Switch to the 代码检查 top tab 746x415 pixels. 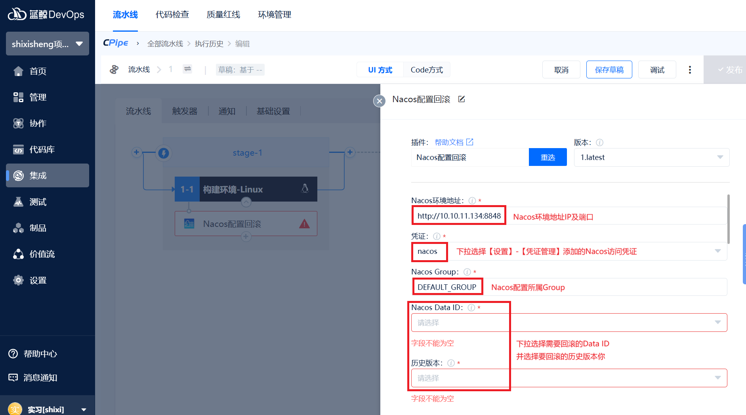pyautogui.click(x=172, y=15)
